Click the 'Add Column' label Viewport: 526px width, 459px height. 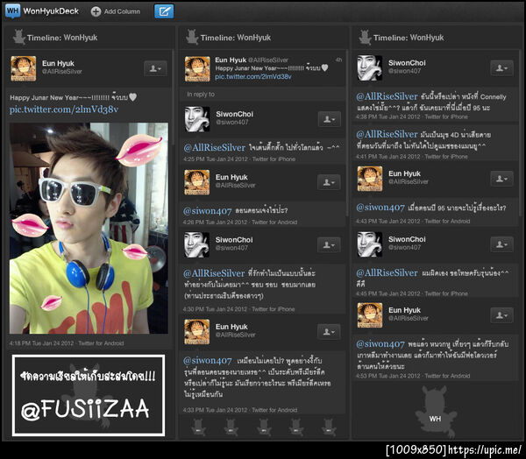pyautogui.click(x=122, y=11)
